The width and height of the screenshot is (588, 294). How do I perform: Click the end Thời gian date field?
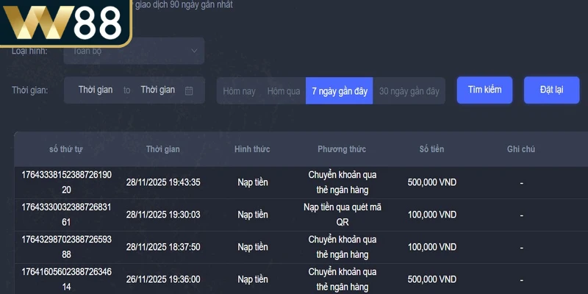157,90
